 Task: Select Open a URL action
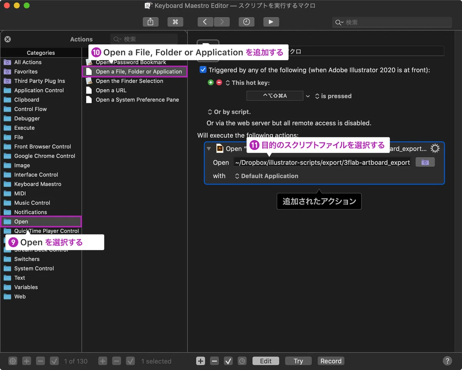click(111, 90)
